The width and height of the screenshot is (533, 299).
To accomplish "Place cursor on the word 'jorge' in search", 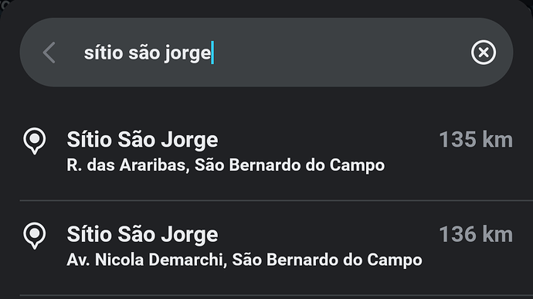I will pyautogui.click(x=187, y=54).
